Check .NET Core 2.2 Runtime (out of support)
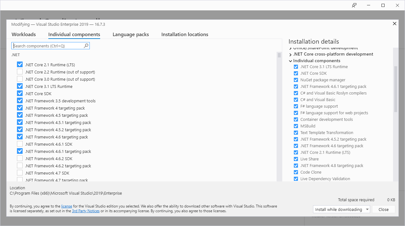 (20, 72)
